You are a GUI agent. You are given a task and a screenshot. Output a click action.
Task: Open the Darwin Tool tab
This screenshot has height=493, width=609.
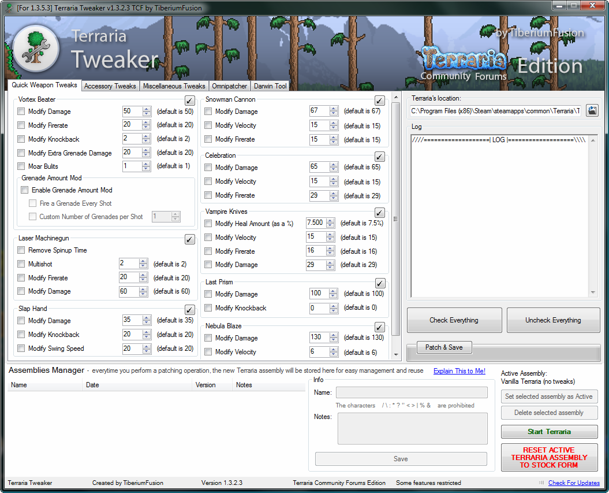click(270, 86)
